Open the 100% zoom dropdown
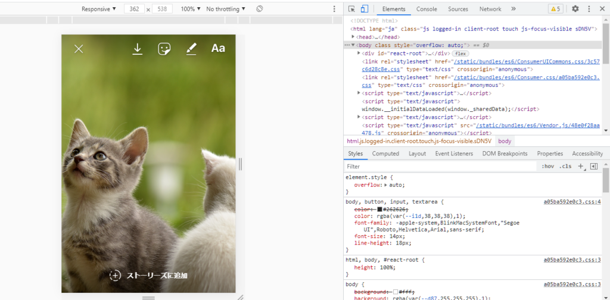Screen dimensions: 610x300 pyautogui.click(x=191, y=8)
